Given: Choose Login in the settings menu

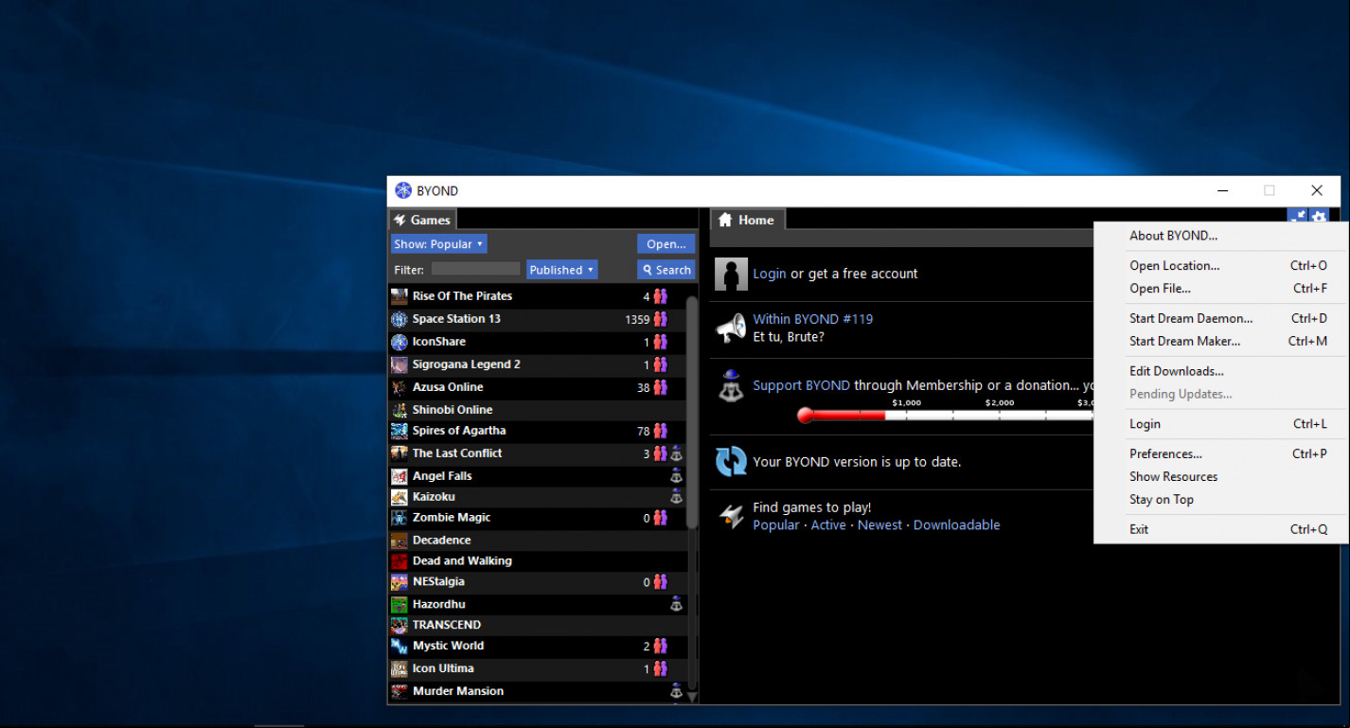Looking at the screenshot, I should 1220,424.
